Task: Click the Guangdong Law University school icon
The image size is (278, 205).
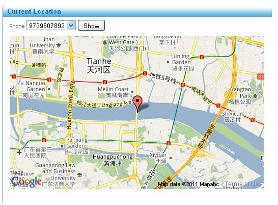Action: [x=80, y=175]
